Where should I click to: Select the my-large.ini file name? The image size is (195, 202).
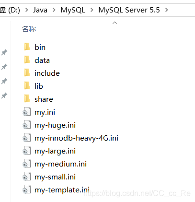point(55,151)
